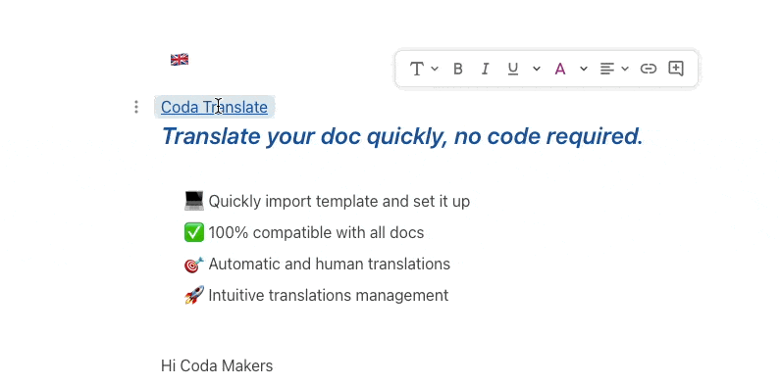Click the three-dot line handle menu
This screenshot has height=386, width=781.
(x=136, y=107)
